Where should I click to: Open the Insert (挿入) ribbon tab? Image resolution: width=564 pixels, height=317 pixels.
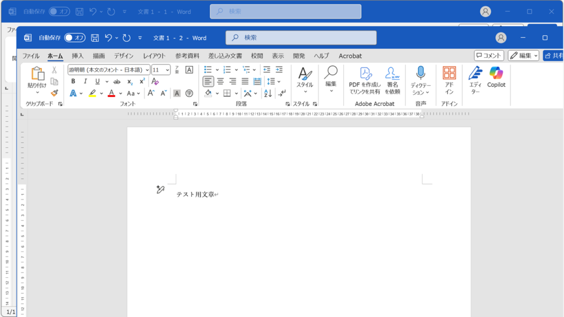coord(78,56)
